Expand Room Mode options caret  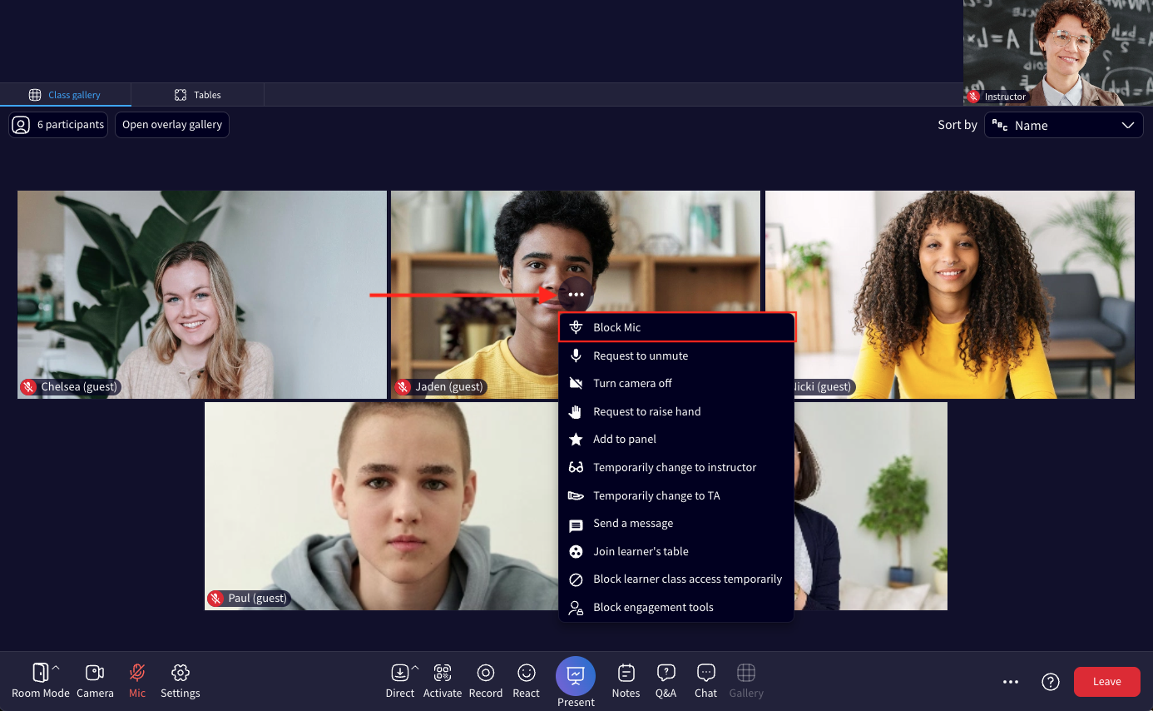tap(56, 668)
